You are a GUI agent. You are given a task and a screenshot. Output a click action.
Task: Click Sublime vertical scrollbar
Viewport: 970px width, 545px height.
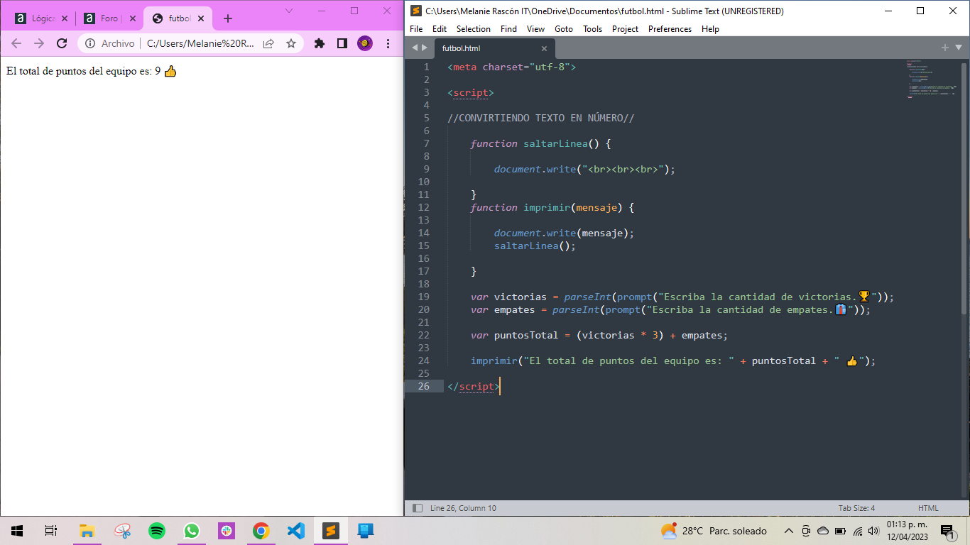964,188
